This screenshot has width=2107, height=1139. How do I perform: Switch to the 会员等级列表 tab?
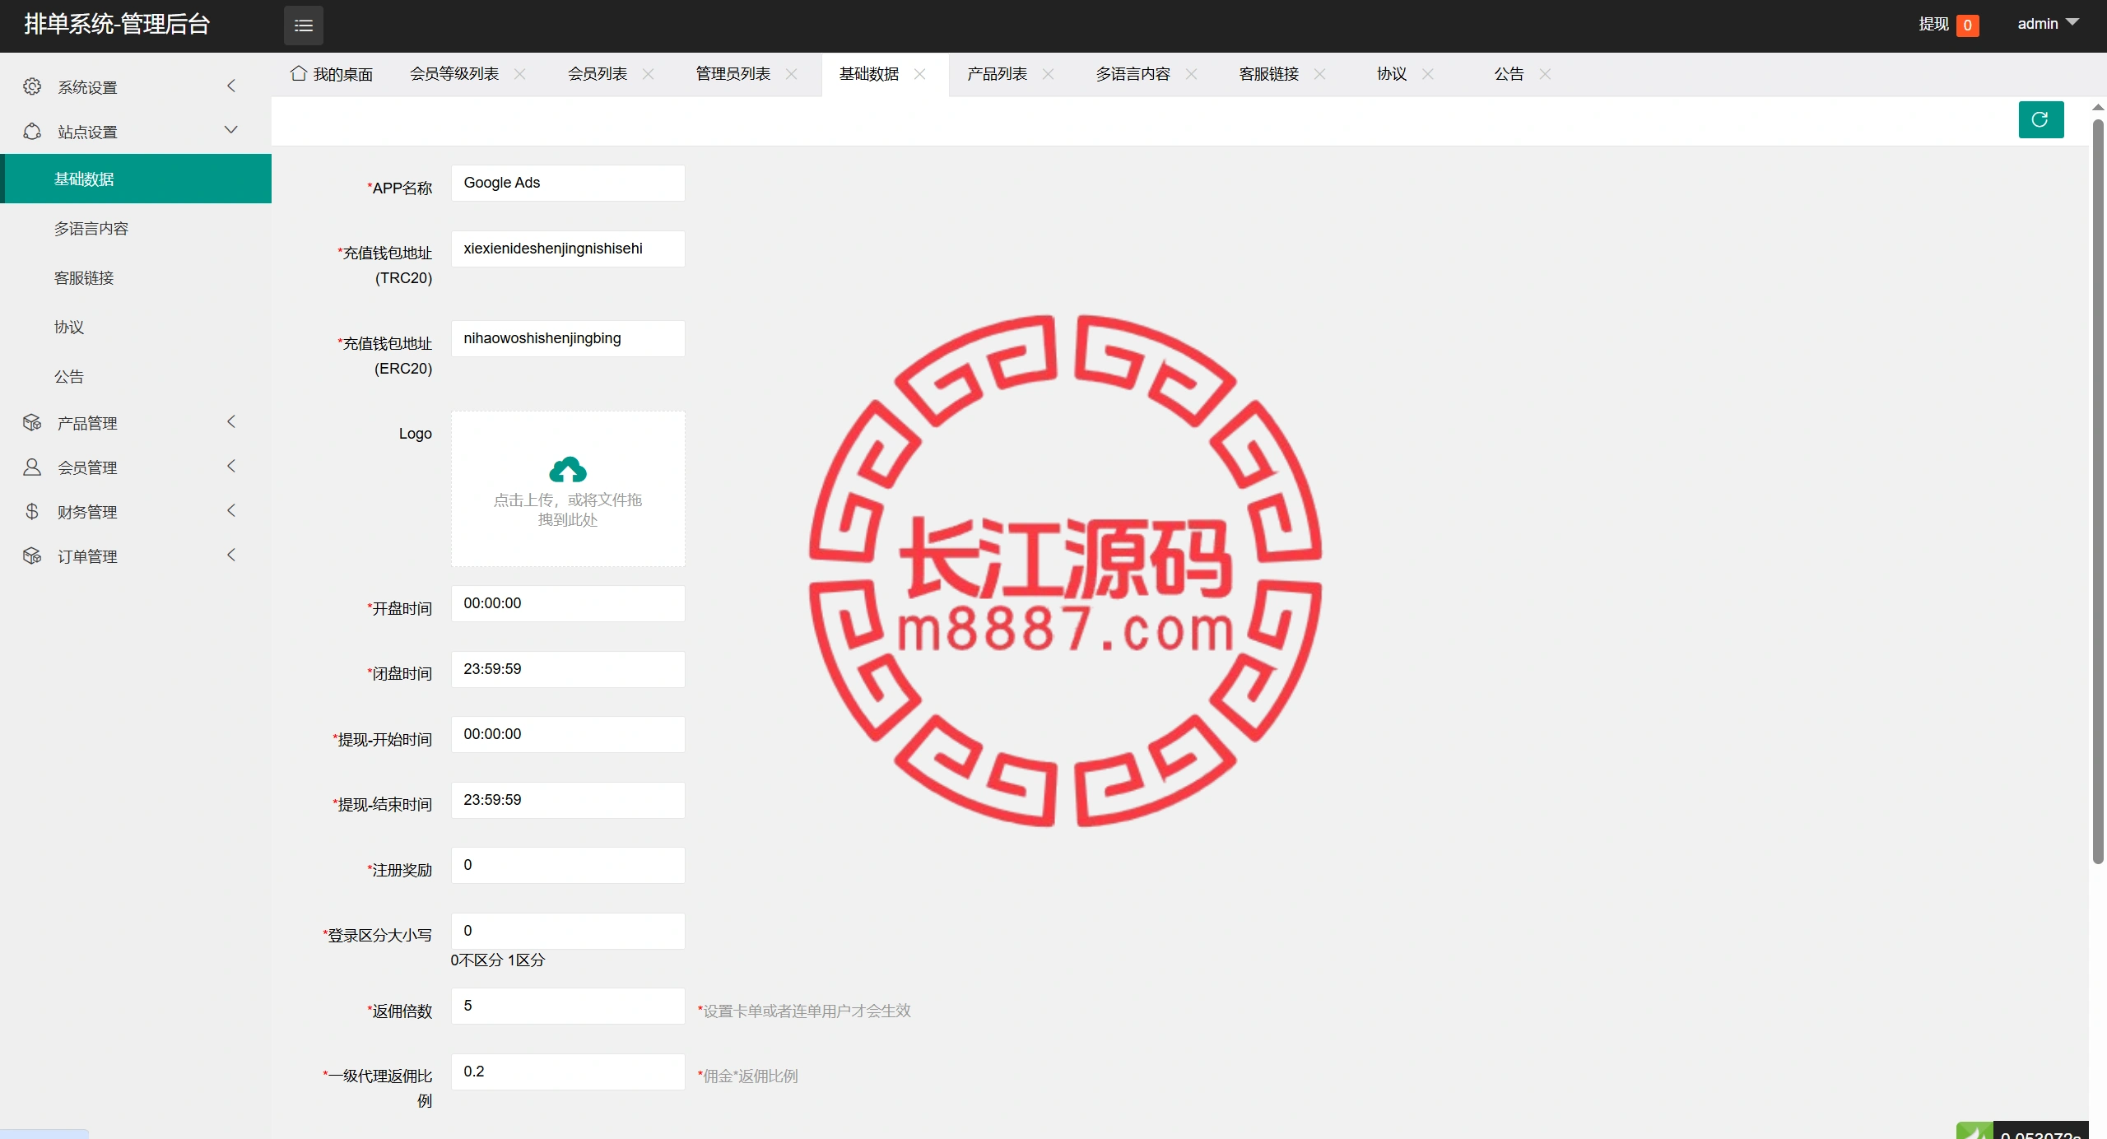454,74
